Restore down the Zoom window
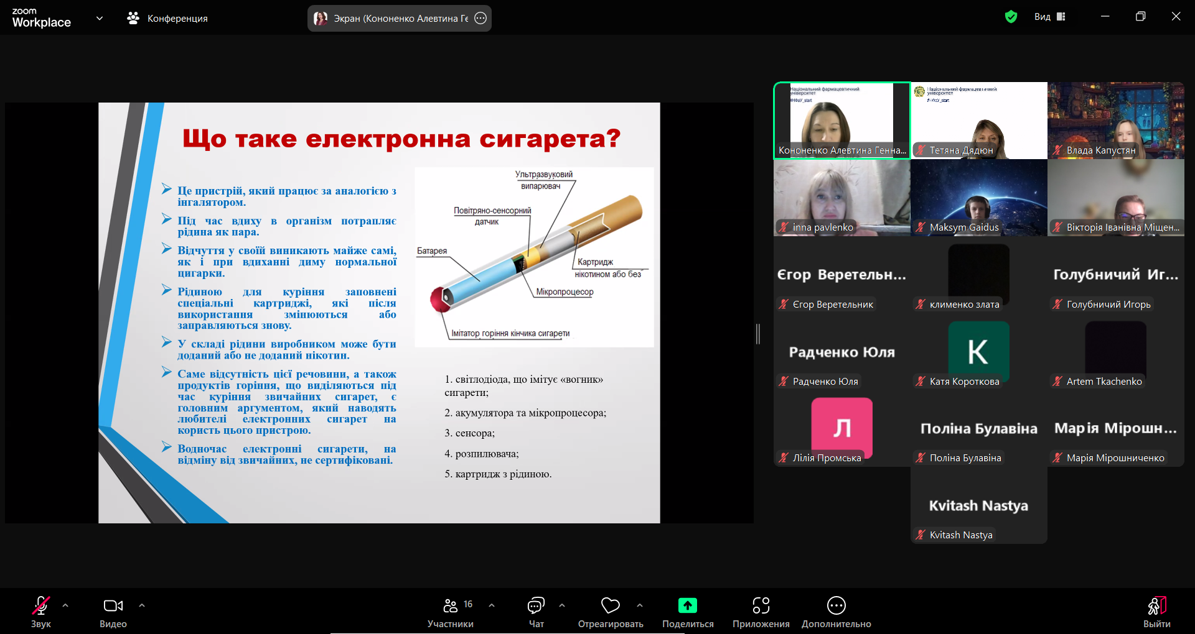Screen dimensions: 1195x634 [1140, 17]
